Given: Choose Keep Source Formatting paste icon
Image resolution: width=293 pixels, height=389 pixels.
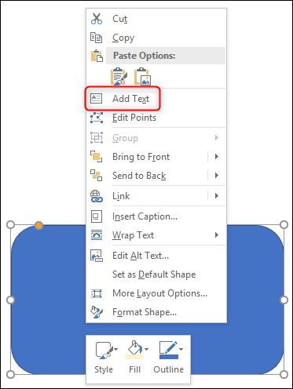Looking at the screenshot, I should (119, 77).
